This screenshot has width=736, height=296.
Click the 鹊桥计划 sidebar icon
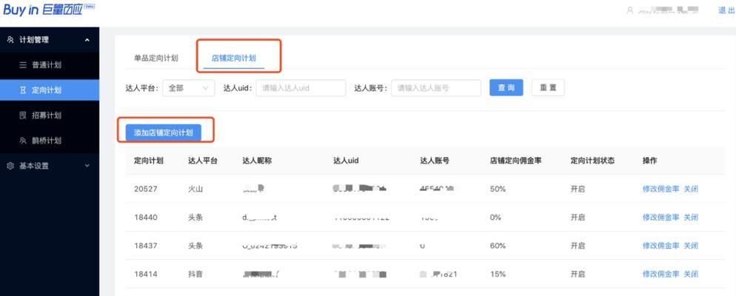(23, 141)
